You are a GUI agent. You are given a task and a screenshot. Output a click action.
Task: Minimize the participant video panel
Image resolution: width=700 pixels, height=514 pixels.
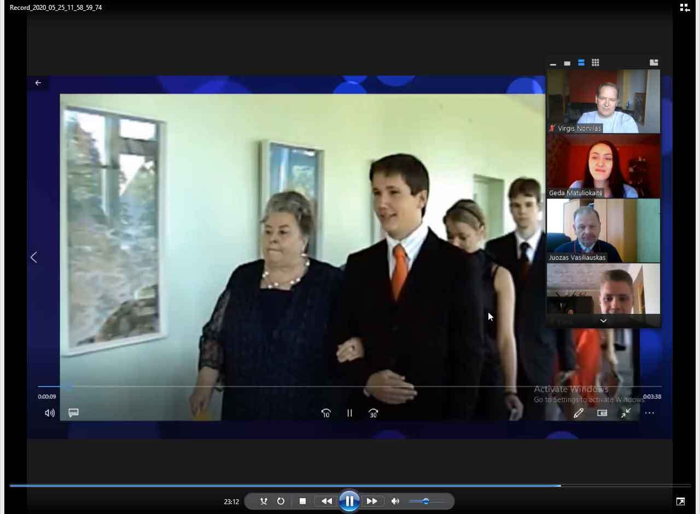[553, 63]
